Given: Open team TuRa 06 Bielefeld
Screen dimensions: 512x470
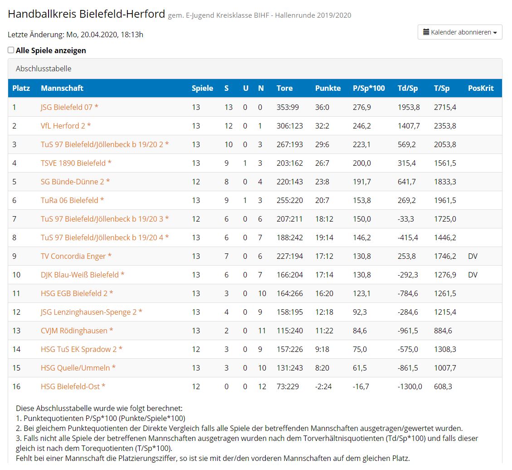Looking at the screenshot, I should (x=72, y=201).
